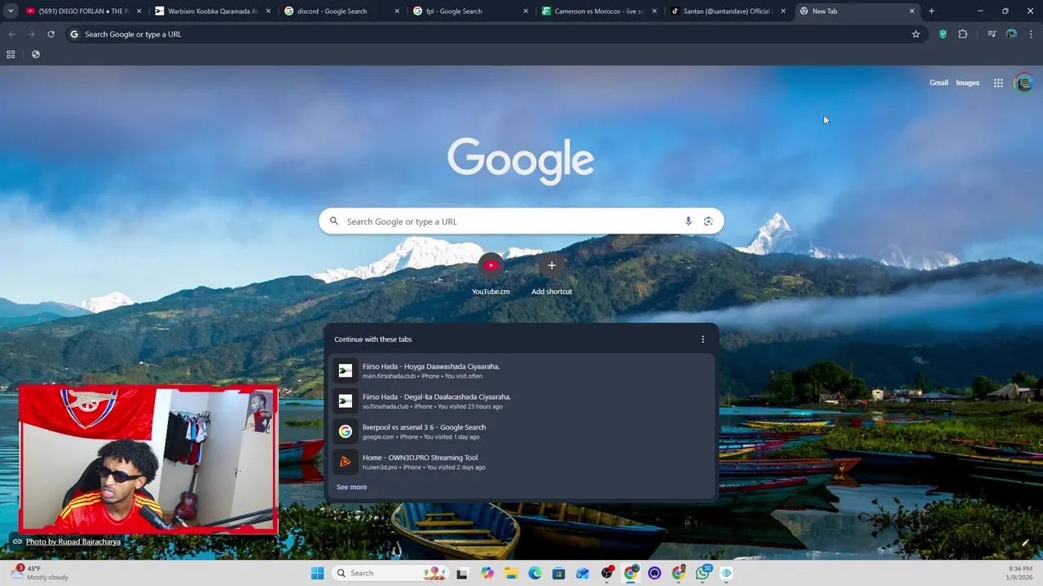Open WhatsApp from the taskbar
Screen dimensions: 1043x586
[x=702, y=573]
